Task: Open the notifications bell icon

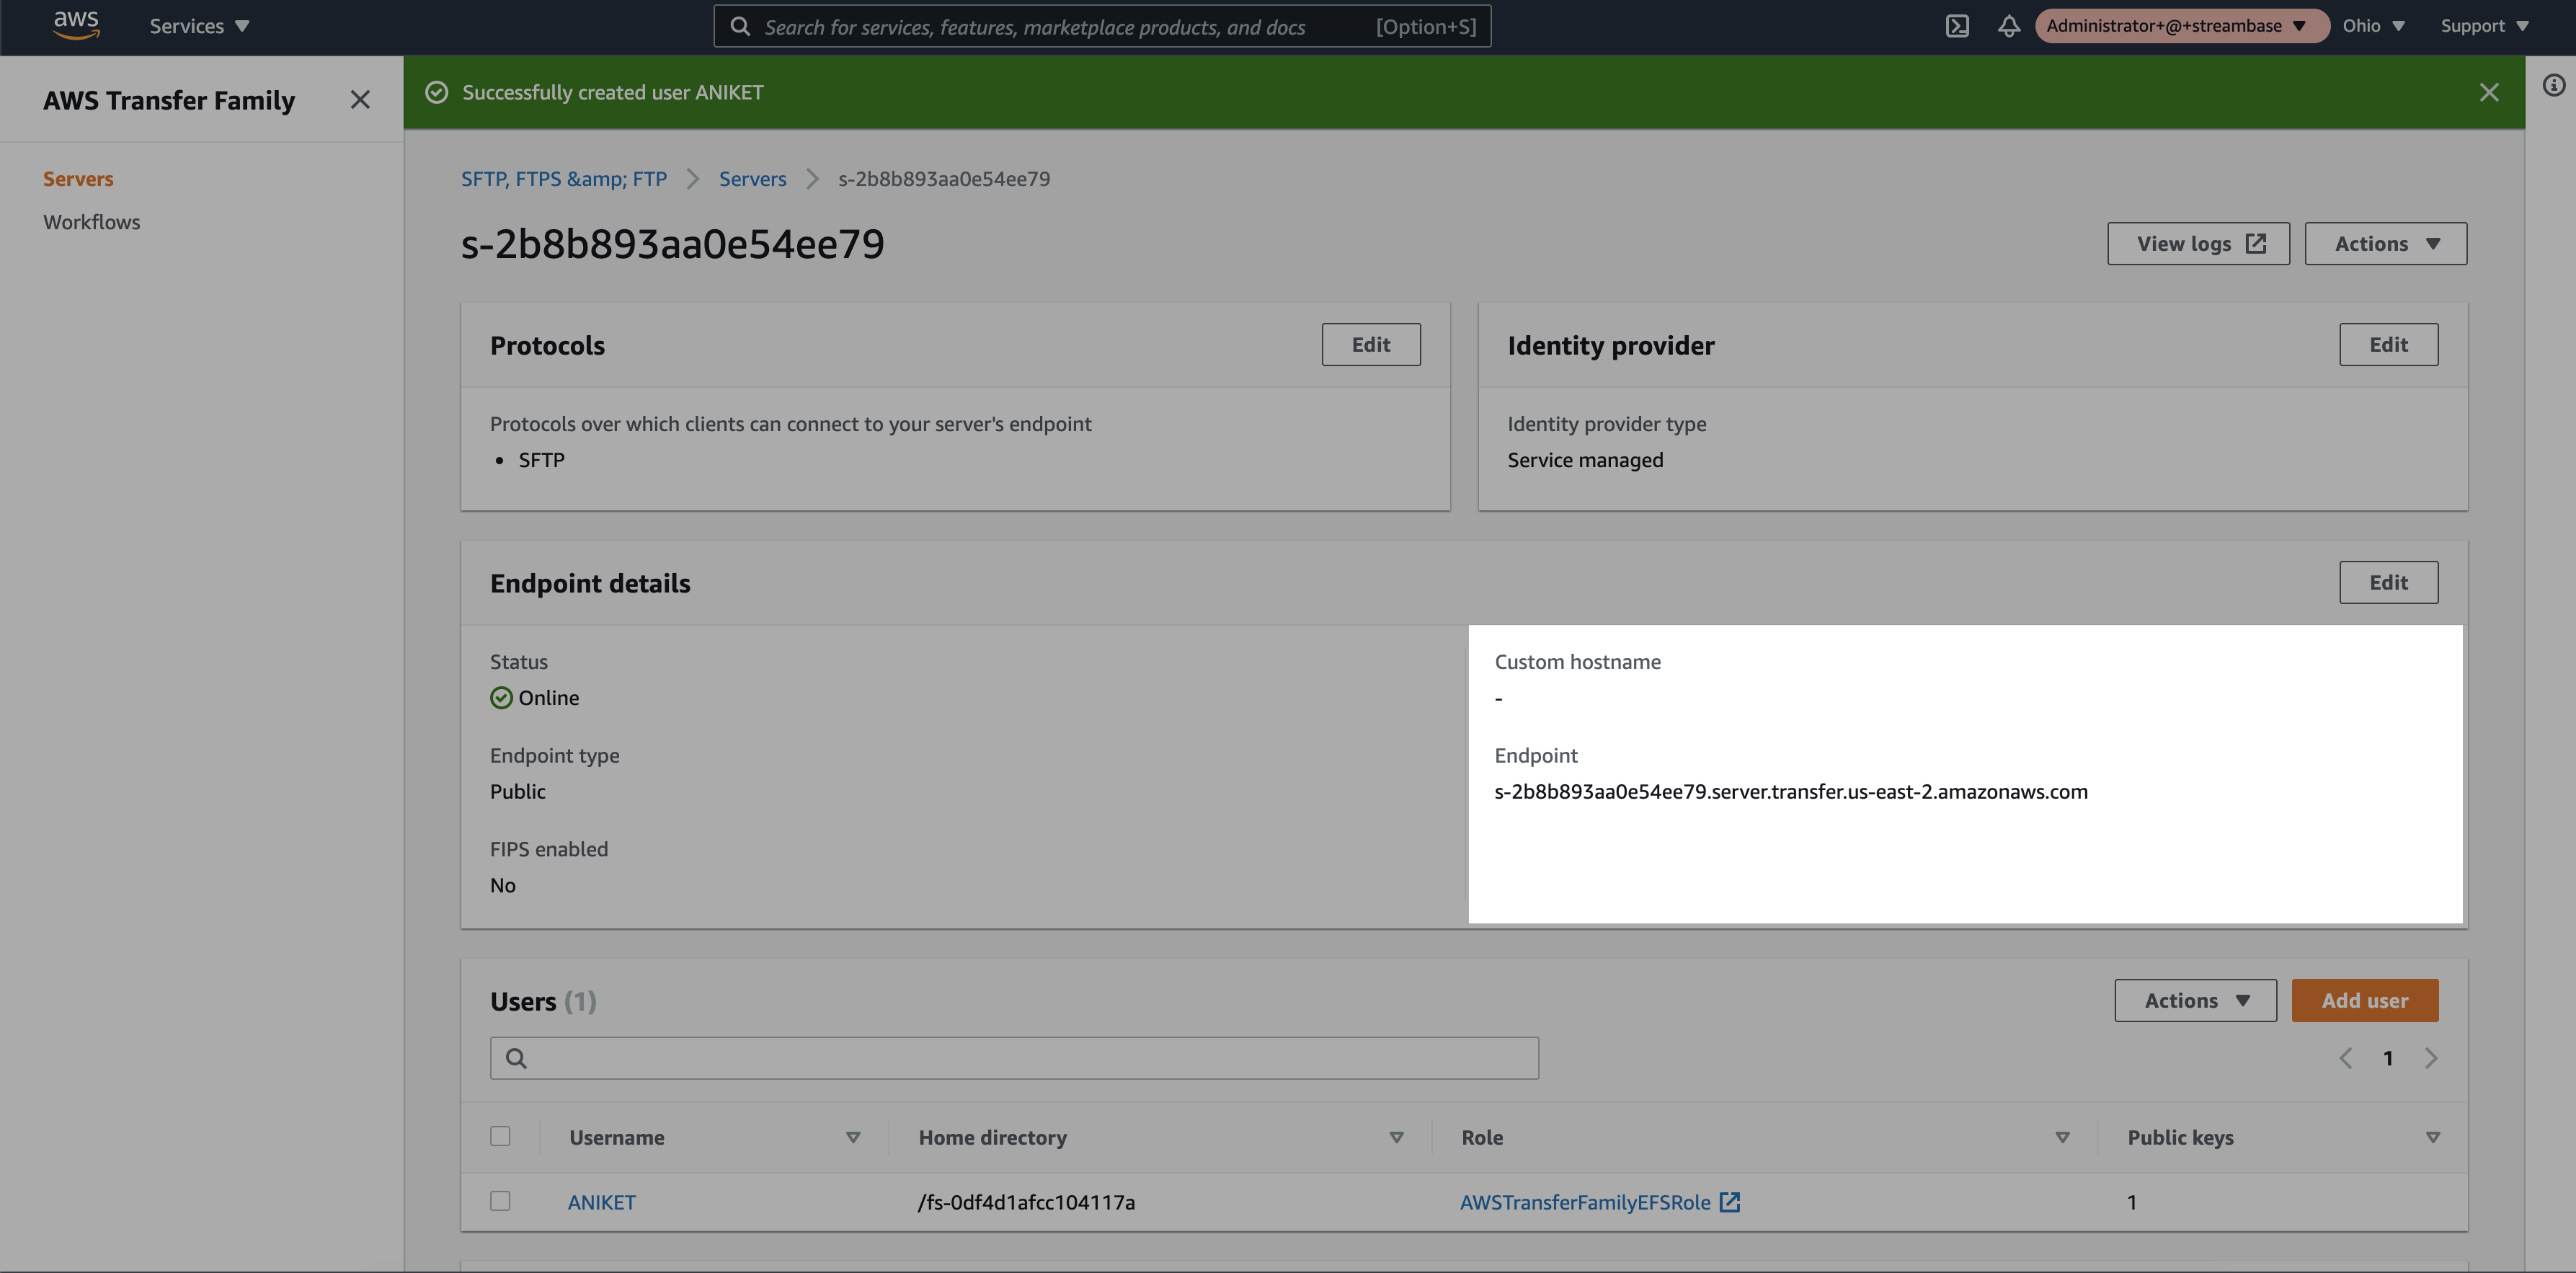Action: tap(2009, 26)
